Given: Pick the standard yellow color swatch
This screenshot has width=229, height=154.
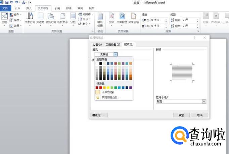Looking at the screenshot, I should coord(108,88).
